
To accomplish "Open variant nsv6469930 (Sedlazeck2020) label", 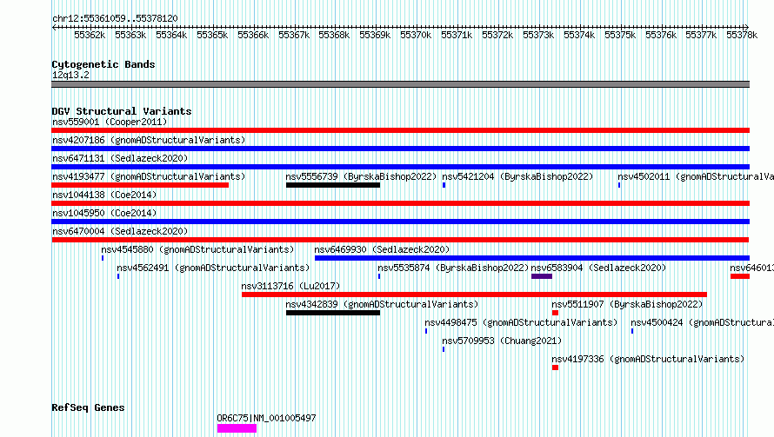I will click(x=382, y=249).
